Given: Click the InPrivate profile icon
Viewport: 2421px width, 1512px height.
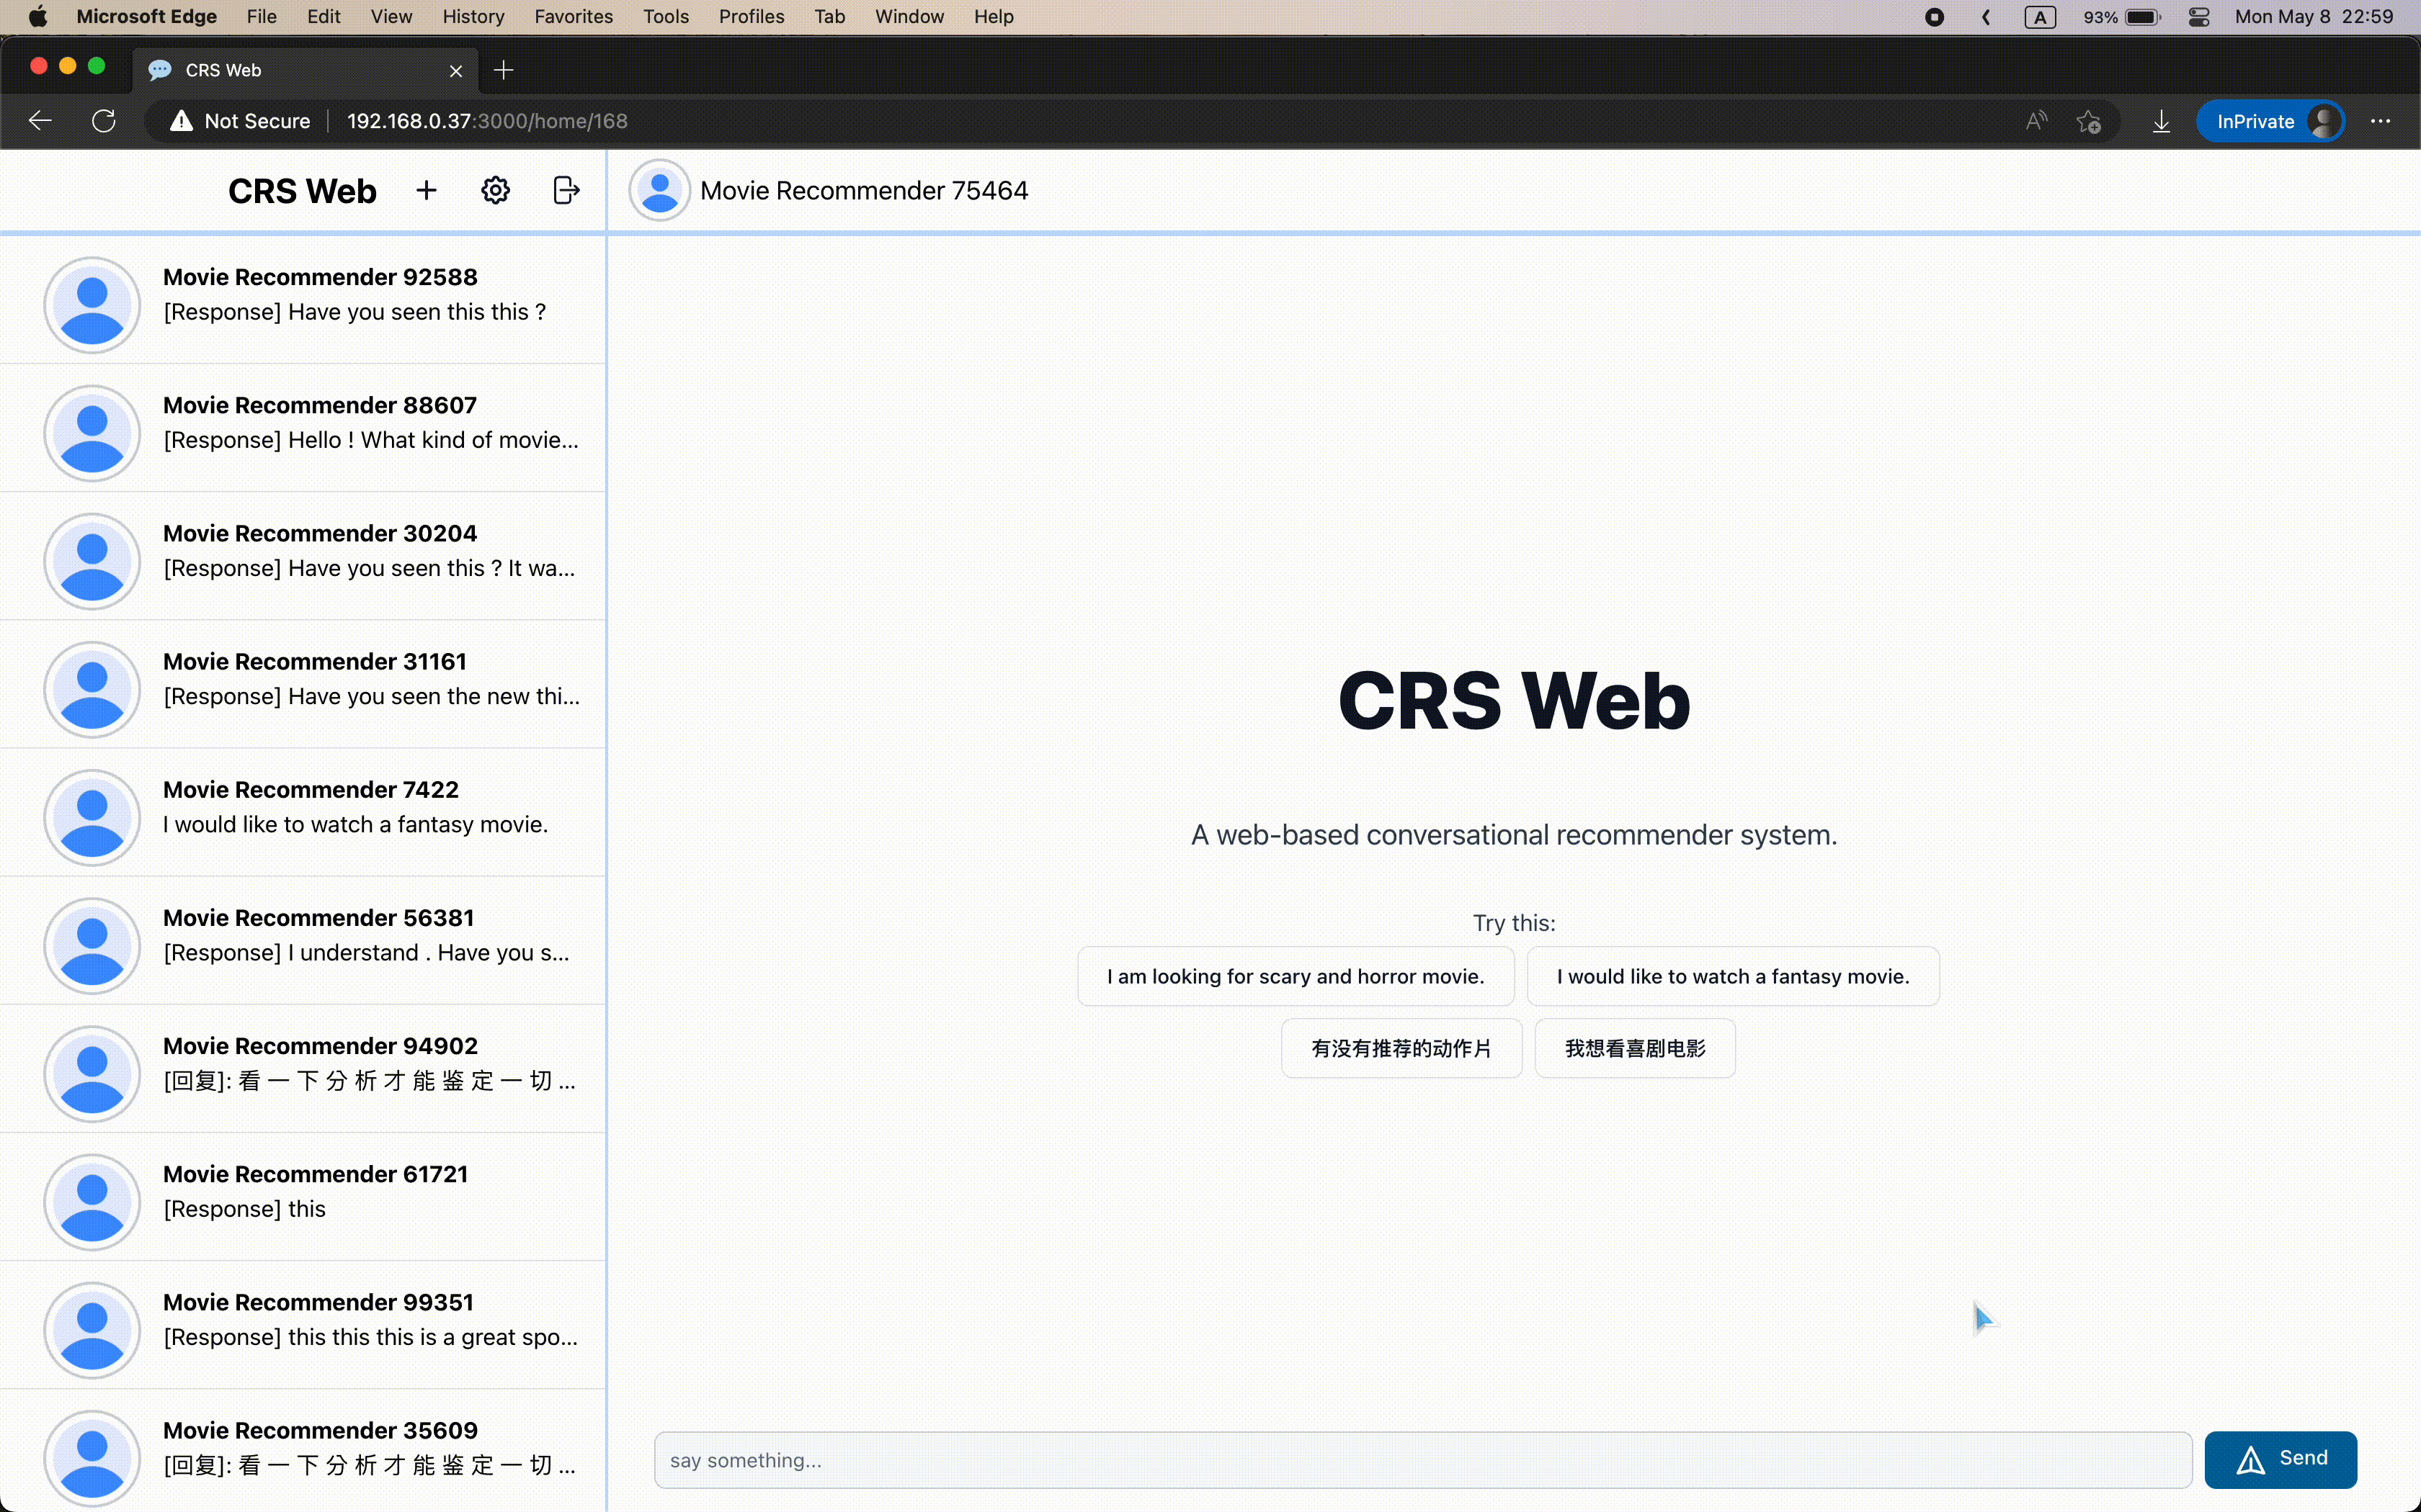Looking at the screenshot, I should pyautogui.click(x=2330, y=120).
